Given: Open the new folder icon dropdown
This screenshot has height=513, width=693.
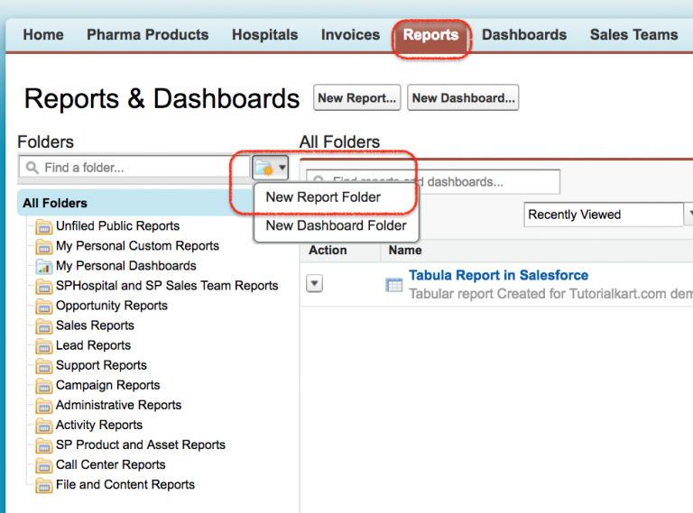Looking at the screenshot, I should tap(271, 168).
